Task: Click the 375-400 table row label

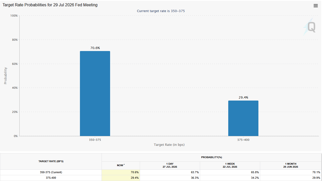Action: coord(51,178)
